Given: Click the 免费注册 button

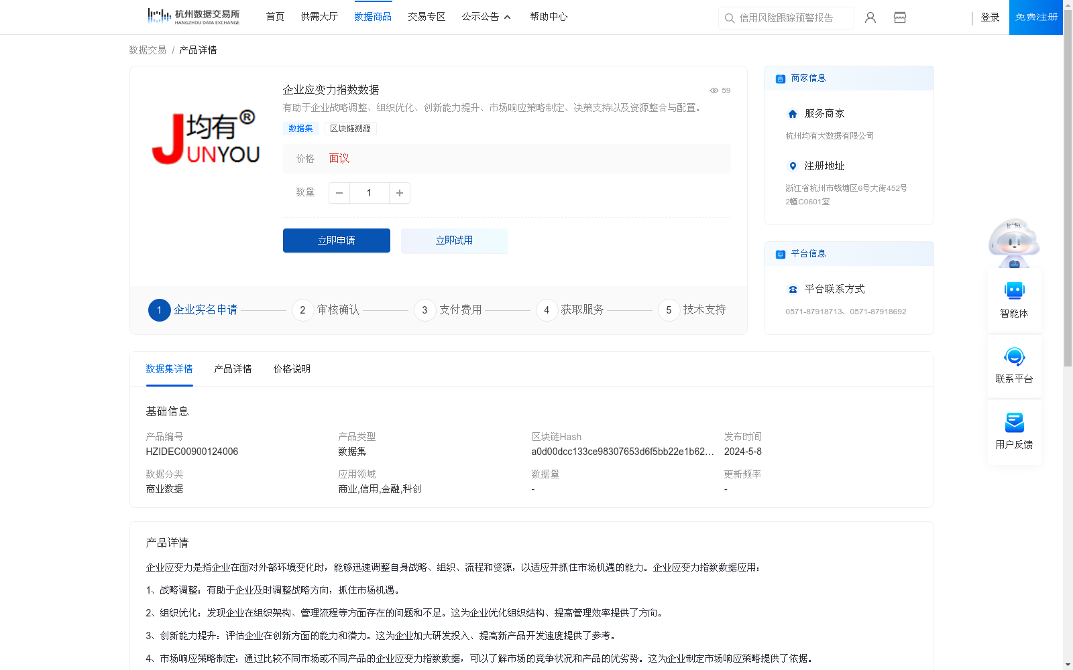Looking at the screenshot, I should pyautogui.click(x=1036, y=17).
